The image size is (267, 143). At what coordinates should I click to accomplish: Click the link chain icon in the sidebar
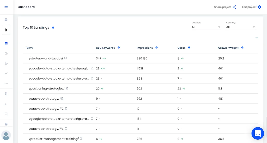pos(6,83)
